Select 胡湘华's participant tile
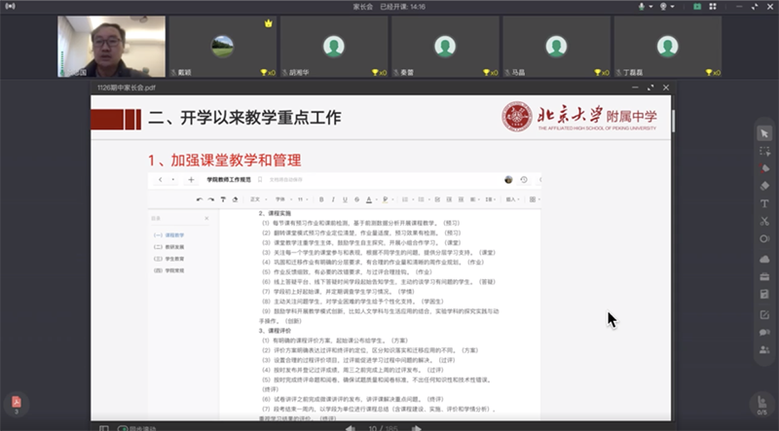Screen dimensions: 779x431 pos(332,46)
